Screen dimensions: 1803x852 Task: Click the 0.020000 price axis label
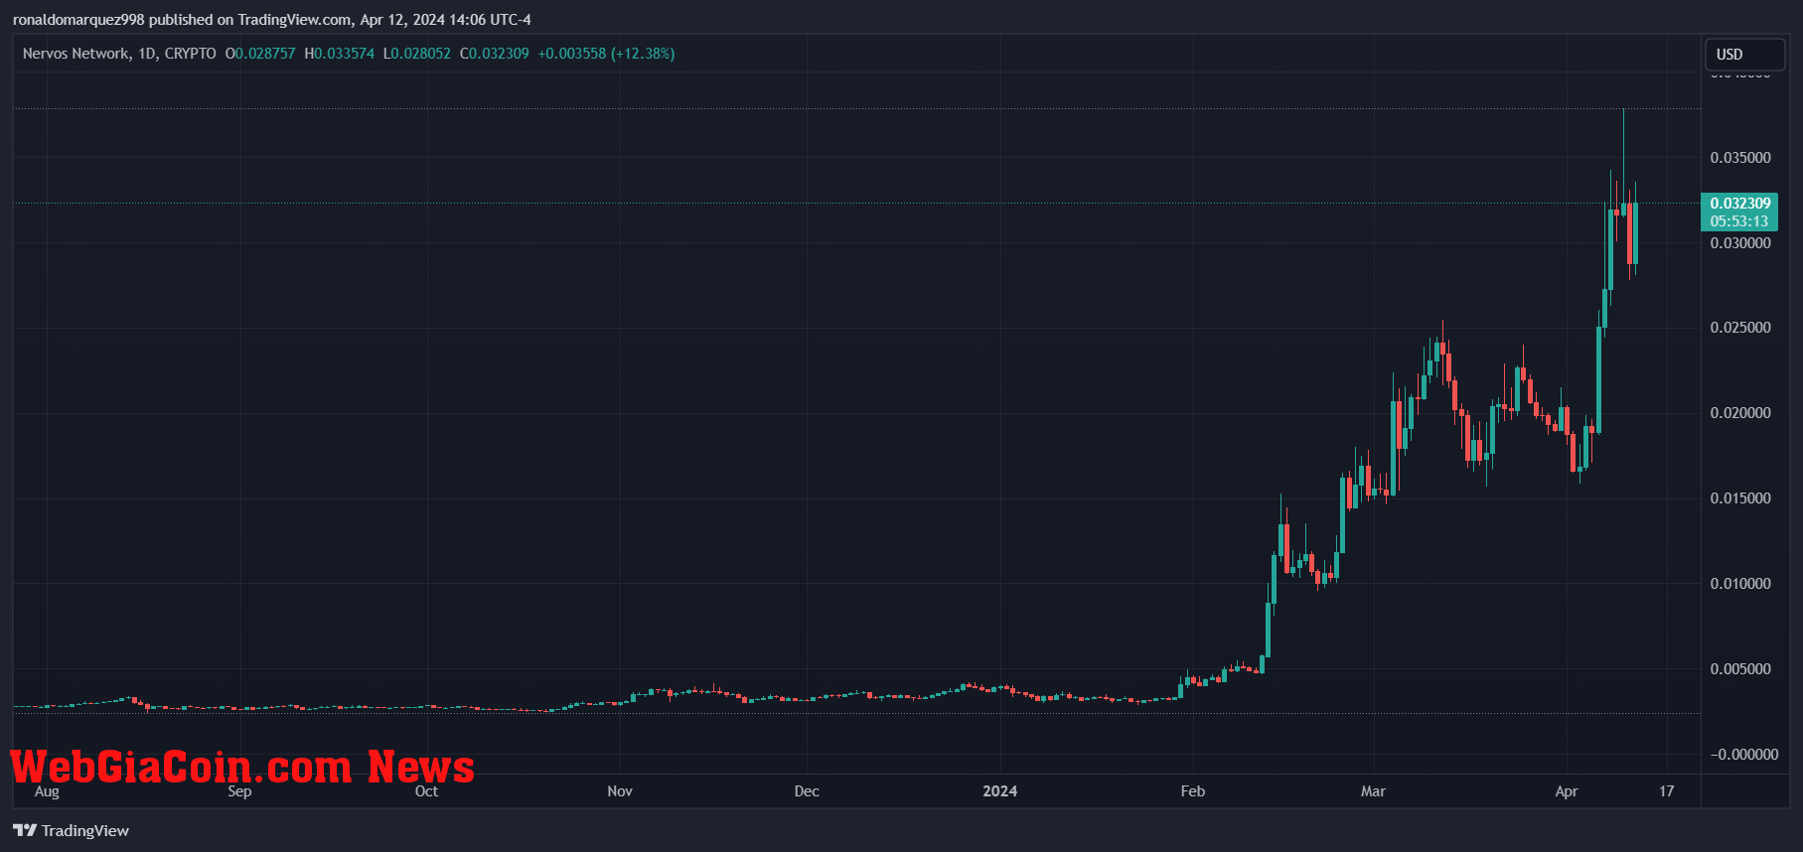pos(1740,413)
